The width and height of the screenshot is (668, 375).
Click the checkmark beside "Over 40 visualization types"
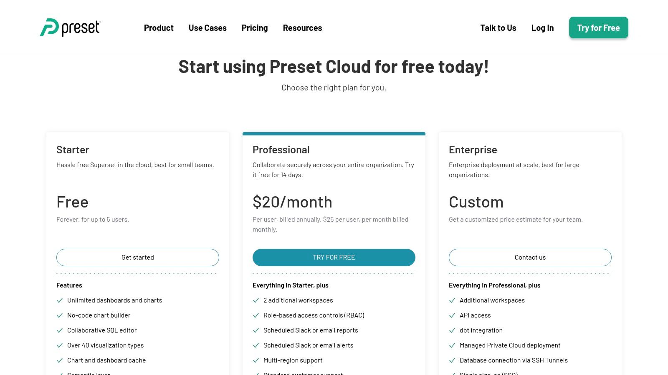coord(60,345)
